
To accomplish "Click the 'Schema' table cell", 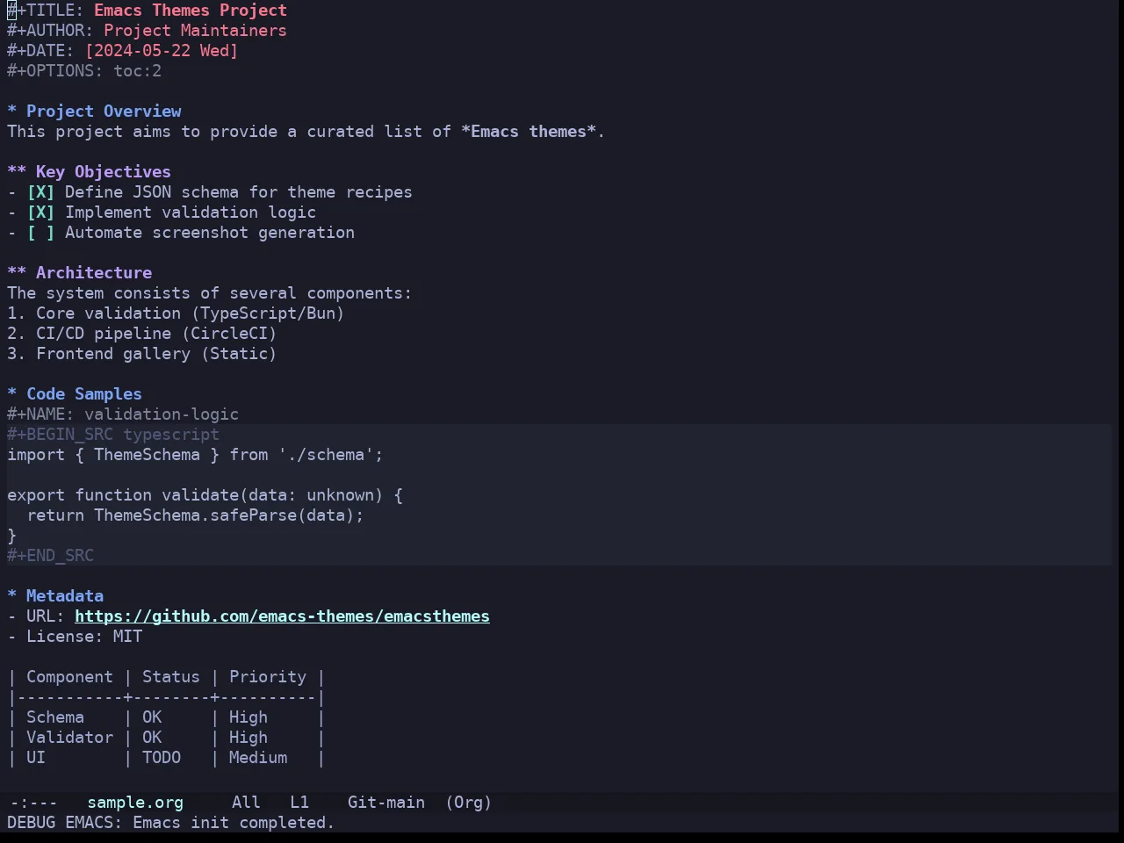I will tap(55, 717).
